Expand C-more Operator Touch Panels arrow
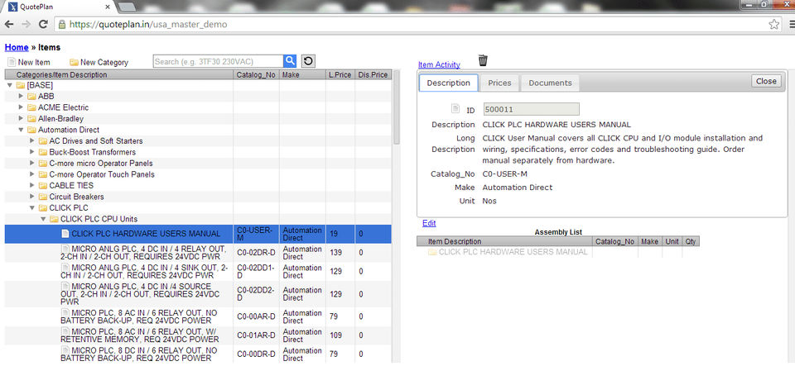795x366 pixels. (32, 173)
